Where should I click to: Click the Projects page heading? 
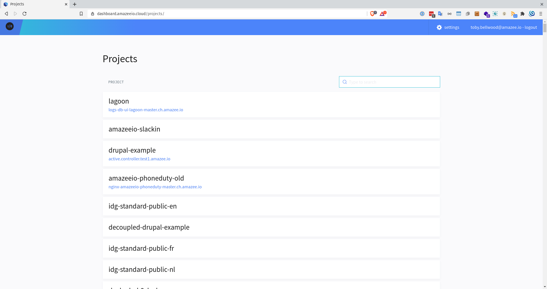pyautogui.click(x=120, y=59)
